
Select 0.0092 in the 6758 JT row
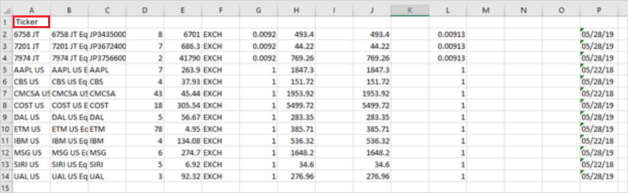point(258,34)
